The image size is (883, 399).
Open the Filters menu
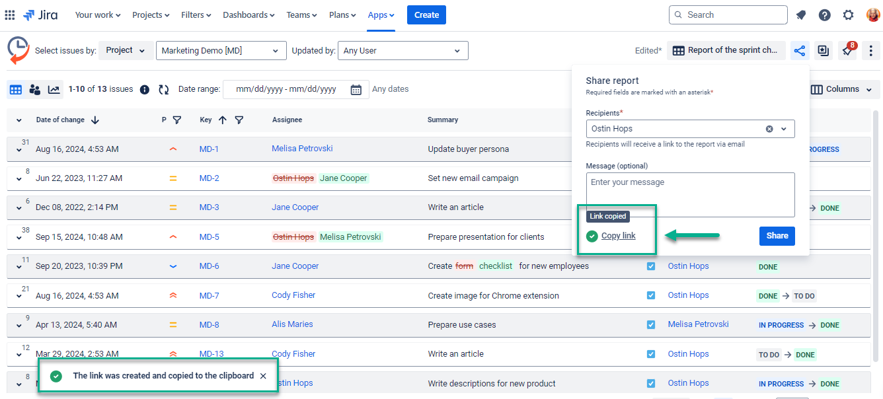click(x=196, y=15)
